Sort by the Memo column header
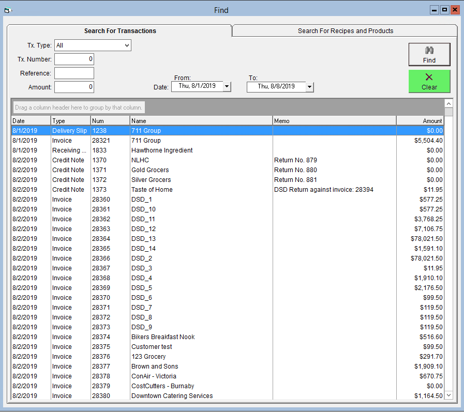464x412 pixels. click(x=334, y=120)
